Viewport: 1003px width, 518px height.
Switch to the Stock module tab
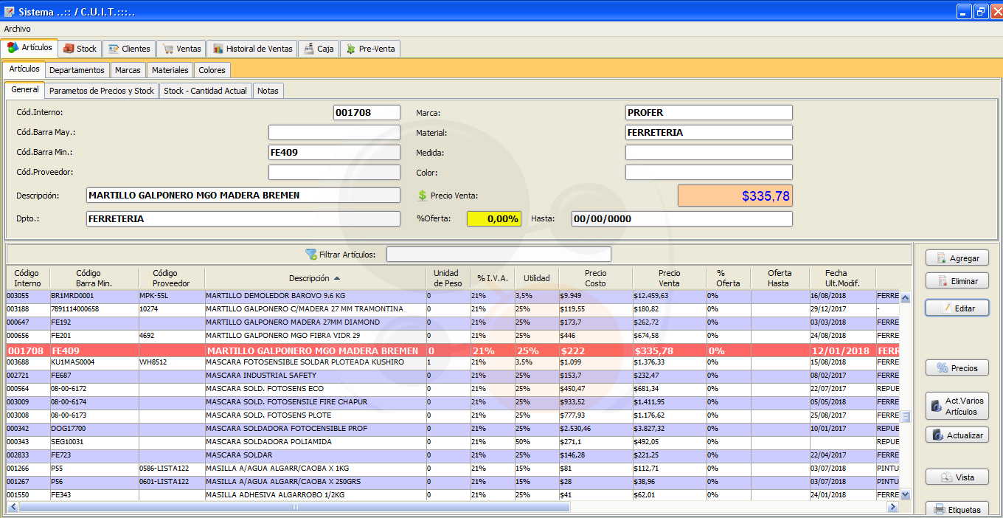[x=80, y=49]
